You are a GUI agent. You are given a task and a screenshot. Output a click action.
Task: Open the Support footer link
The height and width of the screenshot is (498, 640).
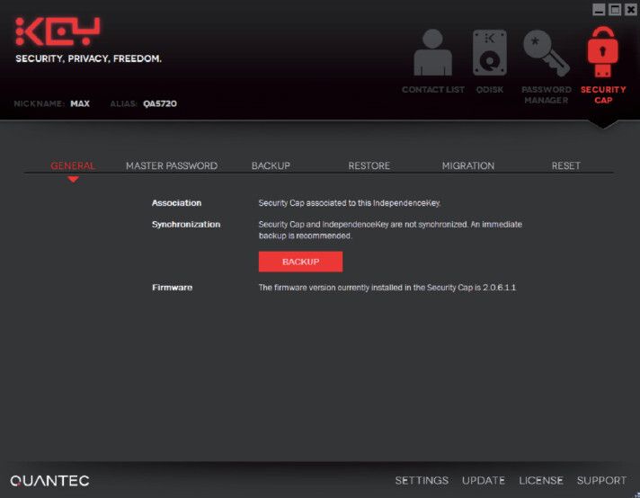point(601,480)
